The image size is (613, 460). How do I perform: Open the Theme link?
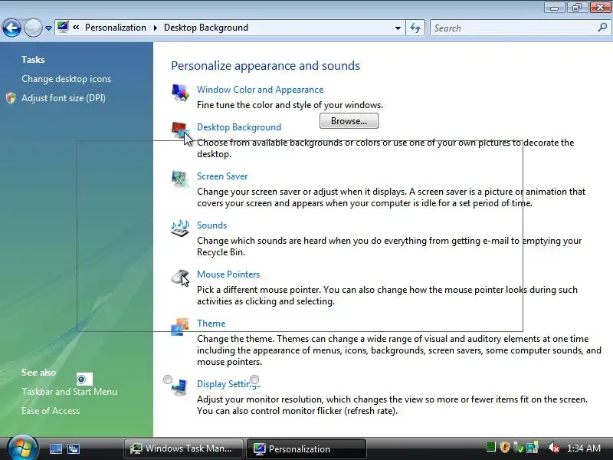(211, 324)
